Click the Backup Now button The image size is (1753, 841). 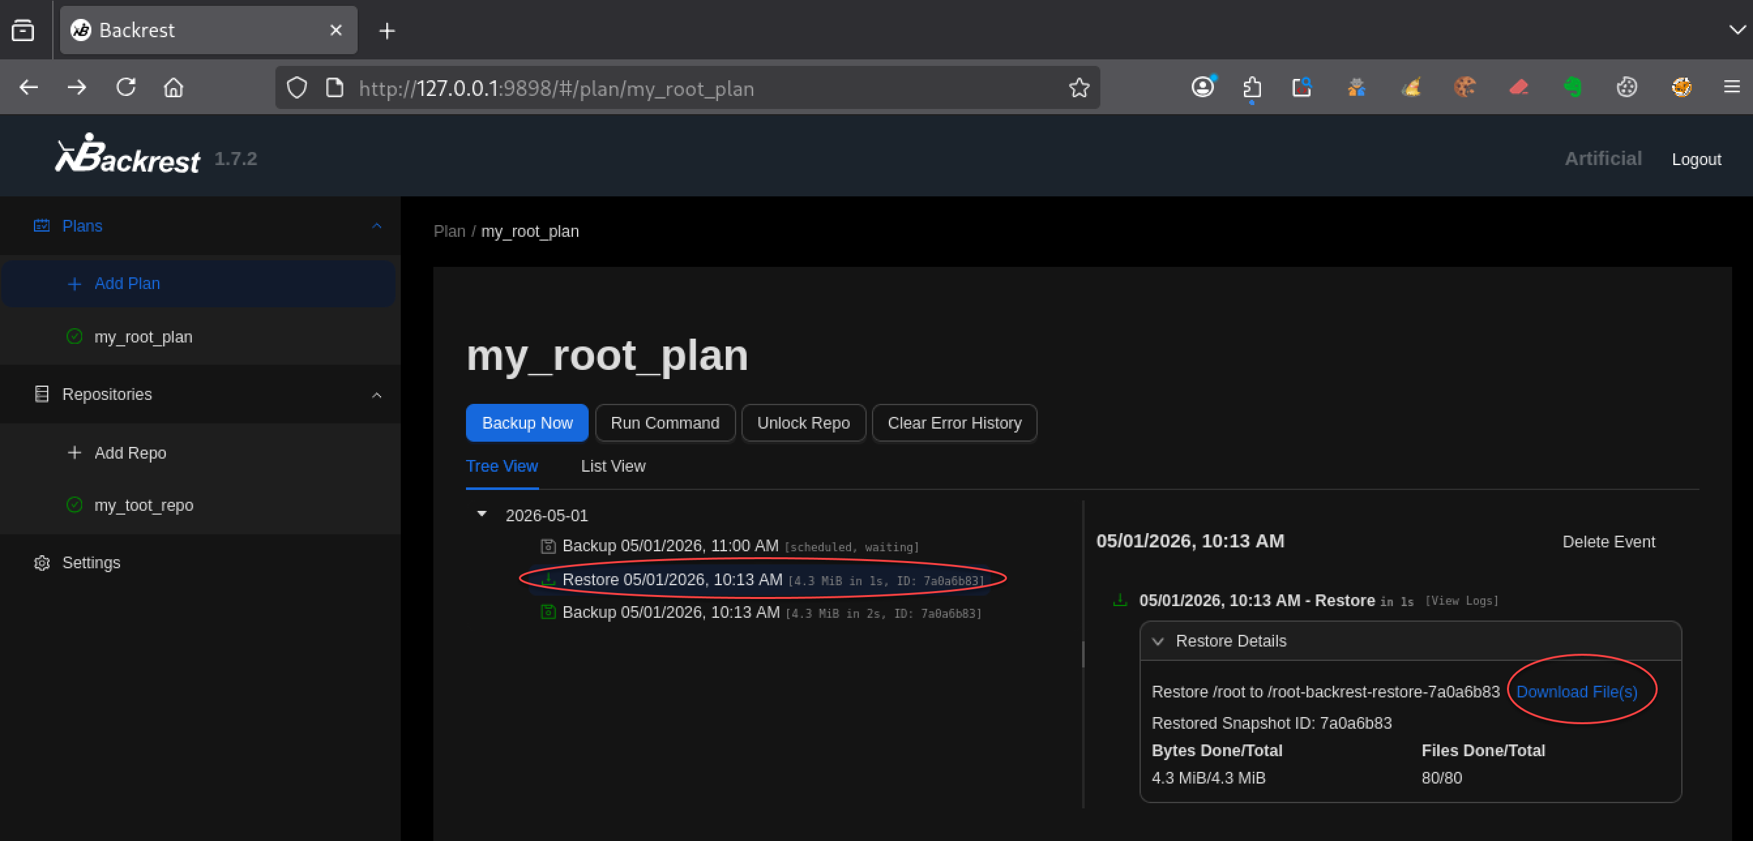tap(527, 423)
